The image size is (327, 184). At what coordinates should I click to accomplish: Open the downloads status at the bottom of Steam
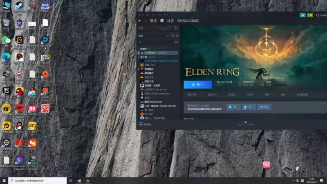tap(245, 123)
